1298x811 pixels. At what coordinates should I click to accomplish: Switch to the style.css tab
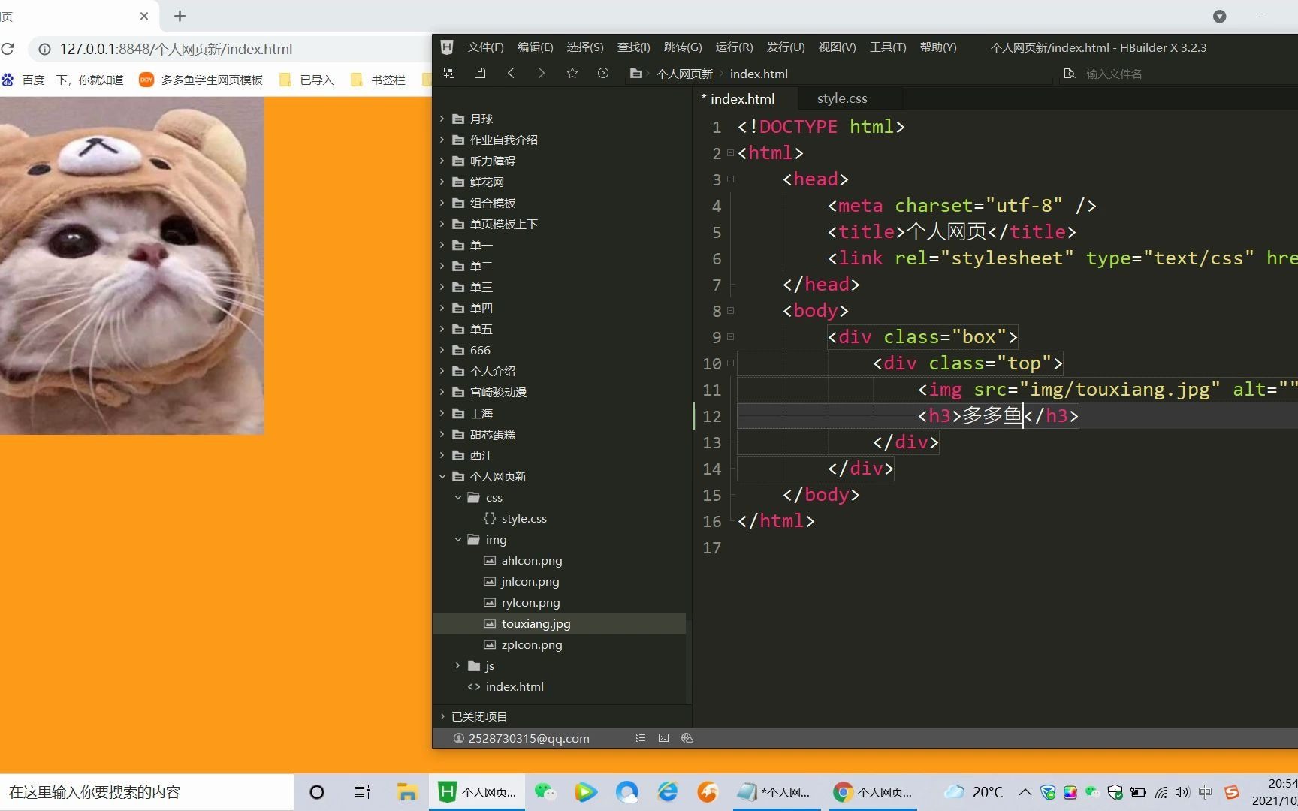842,98
